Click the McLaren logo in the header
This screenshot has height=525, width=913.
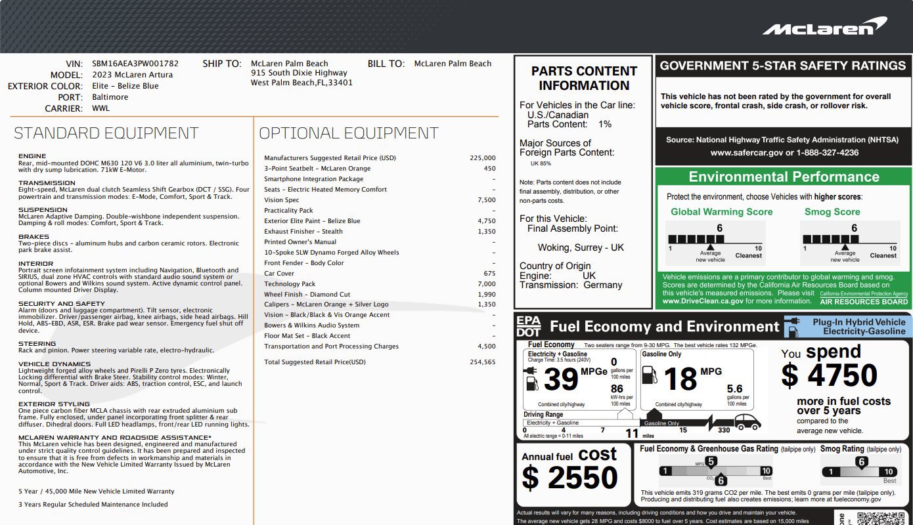click(824, 27)
